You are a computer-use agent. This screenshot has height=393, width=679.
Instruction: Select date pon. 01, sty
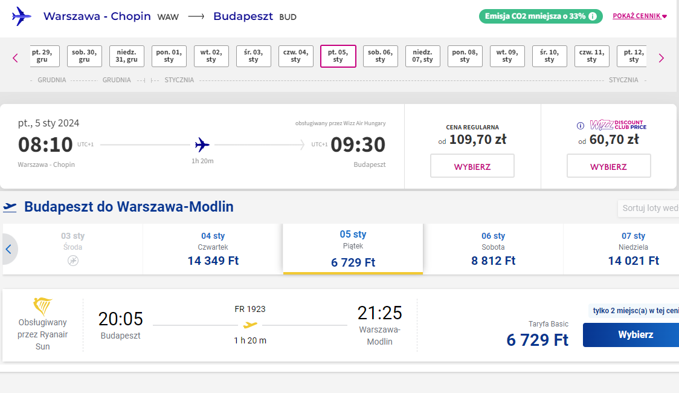pos(169,56)
